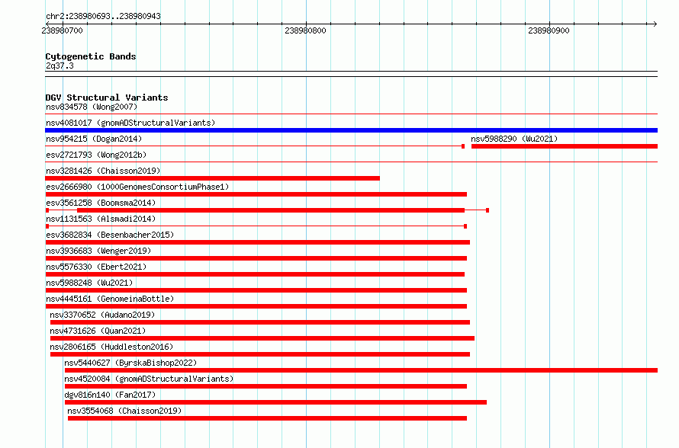Click ruler position 238980800
This screenshot has width=679, height=448.
click(305, 30)
